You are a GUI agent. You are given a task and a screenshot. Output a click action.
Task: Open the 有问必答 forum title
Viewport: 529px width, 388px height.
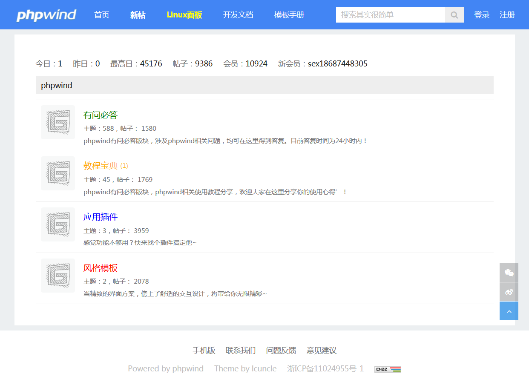(101, 115)
